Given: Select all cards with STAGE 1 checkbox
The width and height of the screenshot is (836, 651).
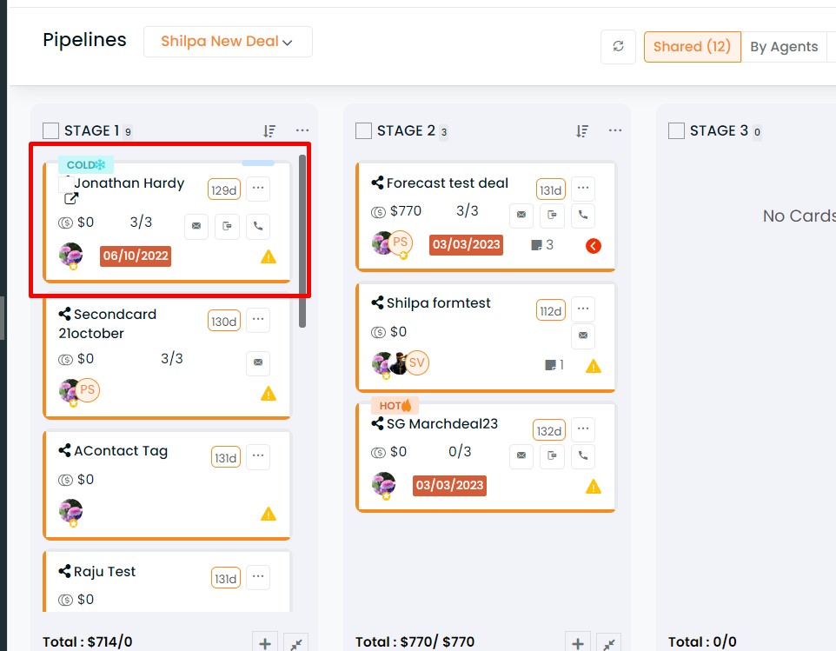Looking at the screenshot, I should tap(50, 130).
